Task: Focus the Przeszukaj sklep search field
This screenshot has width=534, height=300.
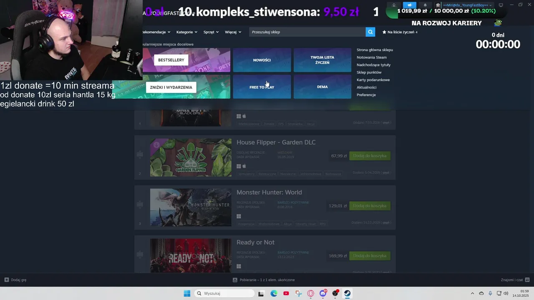Action: pos(307,32)
